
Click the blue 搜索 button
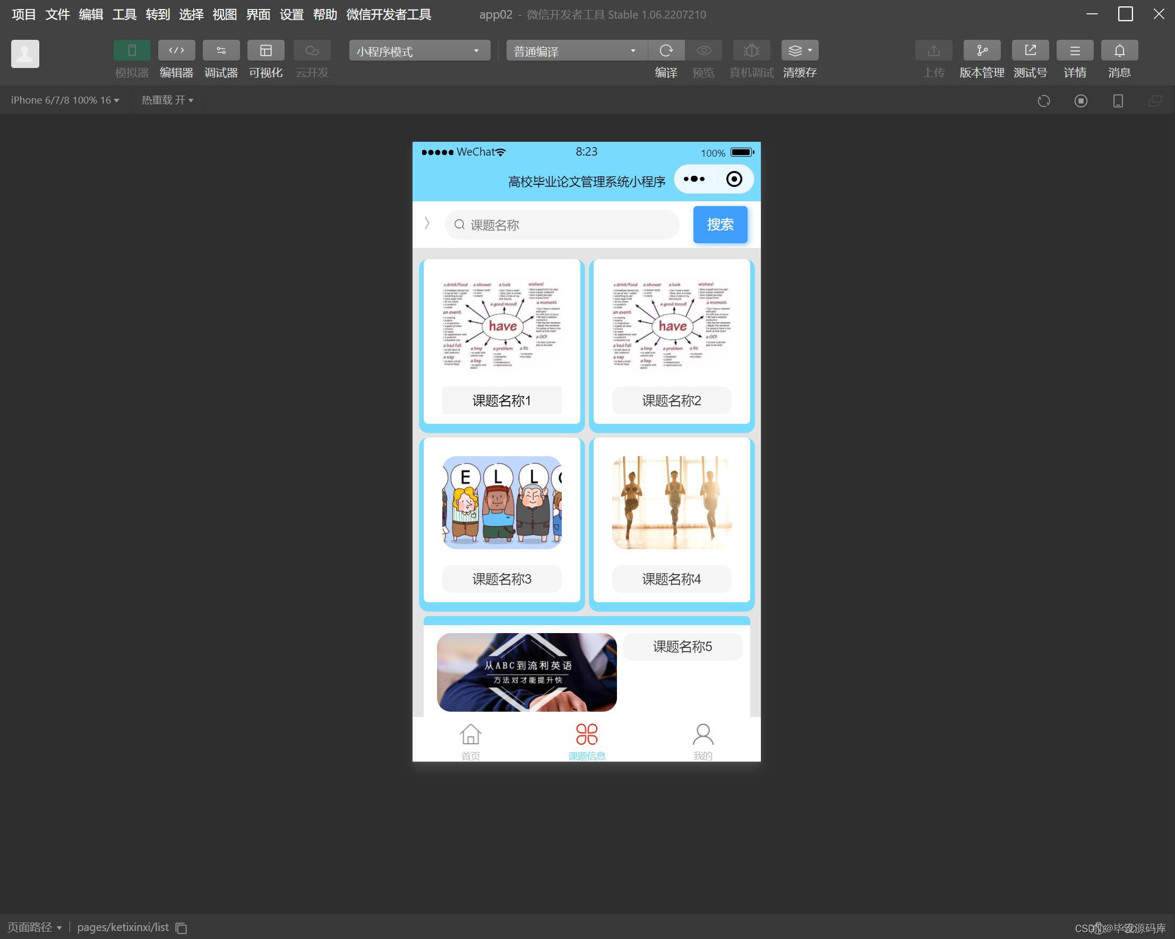tap(719, 225)
